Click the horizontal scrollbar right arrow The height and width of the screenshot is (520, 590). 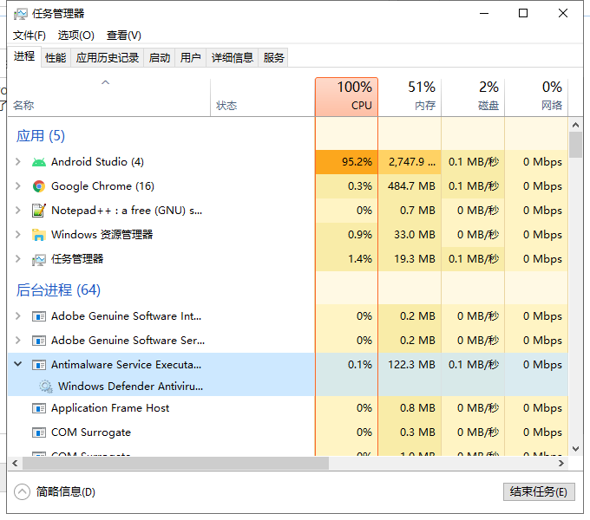(561, 464)
